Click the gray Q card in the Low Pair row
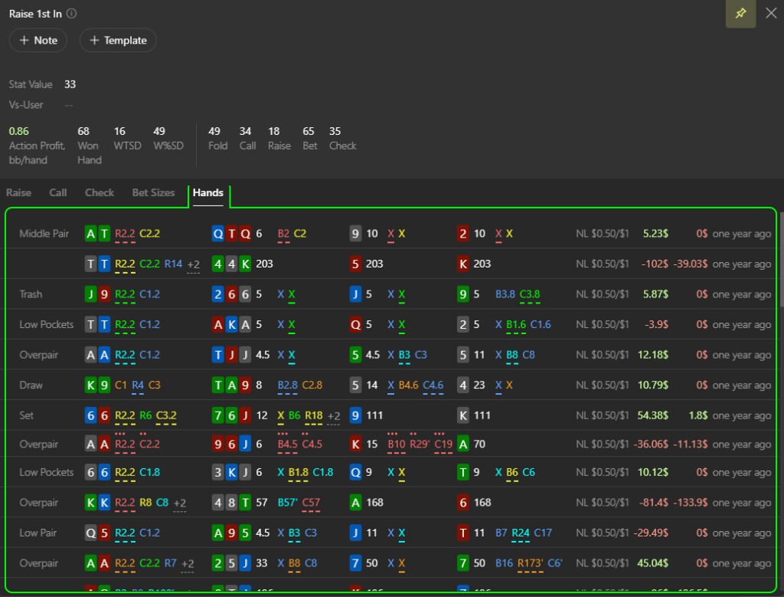This screenshot has width=784, height=597. 91,533
